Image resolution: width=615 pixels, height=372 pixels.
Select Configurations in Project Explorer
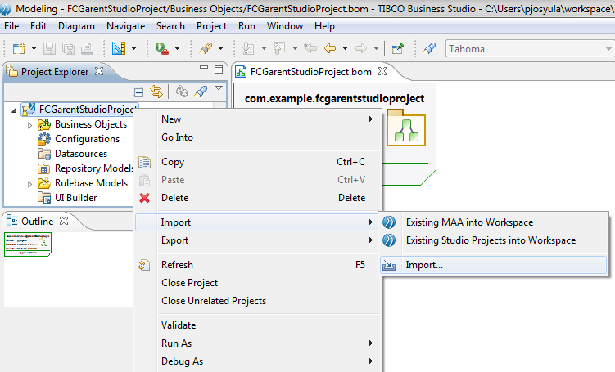coord(87,139)
